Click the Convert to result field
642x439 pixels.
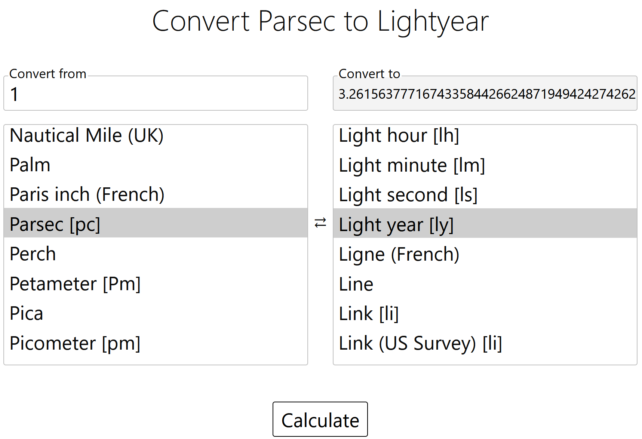[x=485, y=93]
